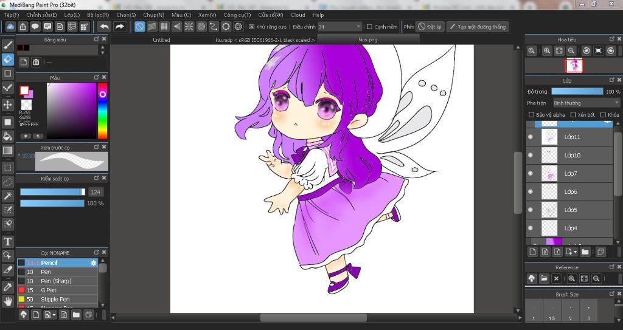Open the Cửa sổ(W) menu
Screen dimensions: 623x330
271,15
